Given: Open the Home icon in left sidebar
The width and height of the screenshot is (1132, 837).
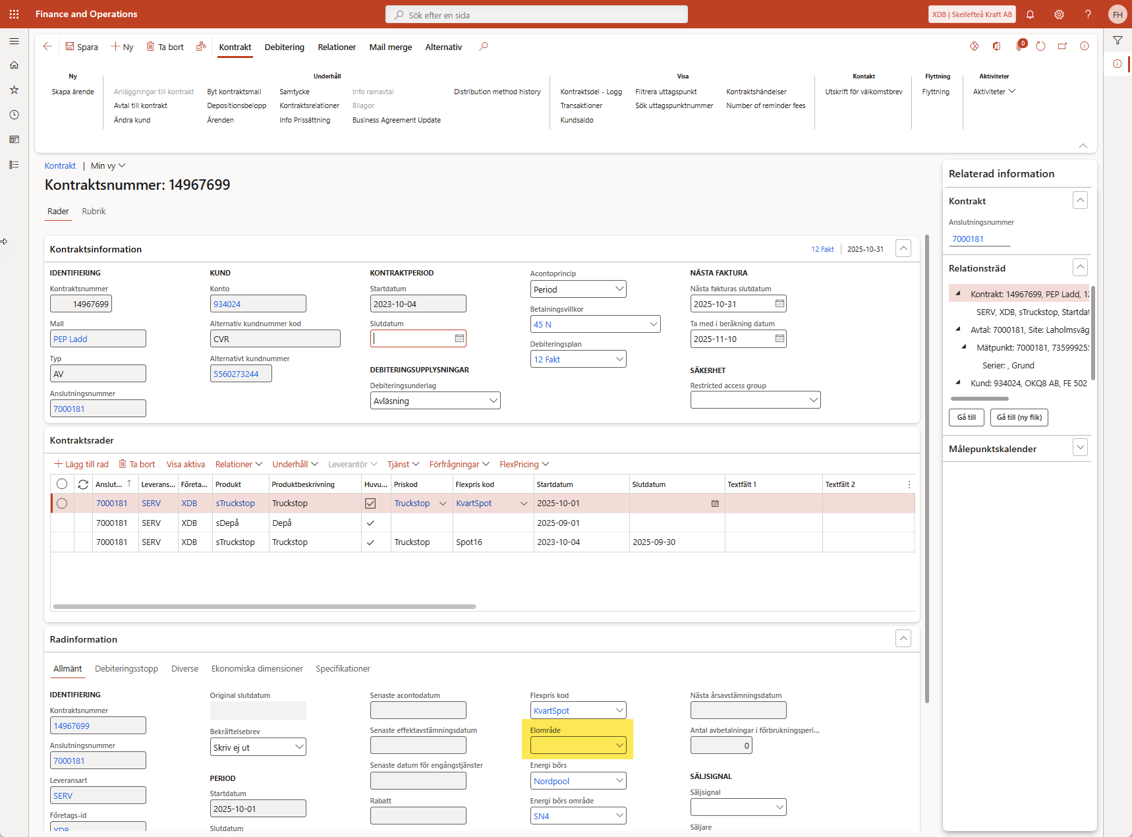Looking at the screenshot, I should [14, 65].
